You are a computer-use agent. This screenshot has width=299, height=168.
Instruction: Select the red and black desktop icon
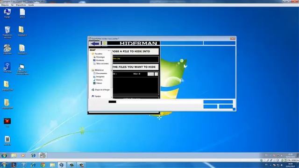click(x=7, y=122)
